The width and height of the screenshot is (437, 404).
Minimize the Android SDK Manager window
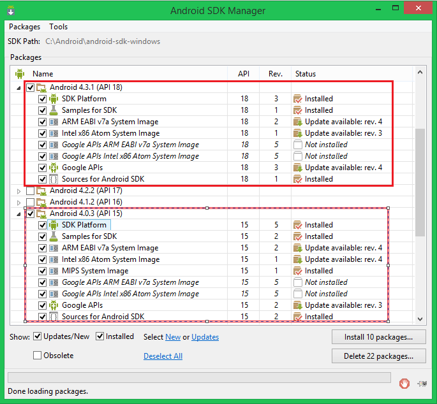378,8
